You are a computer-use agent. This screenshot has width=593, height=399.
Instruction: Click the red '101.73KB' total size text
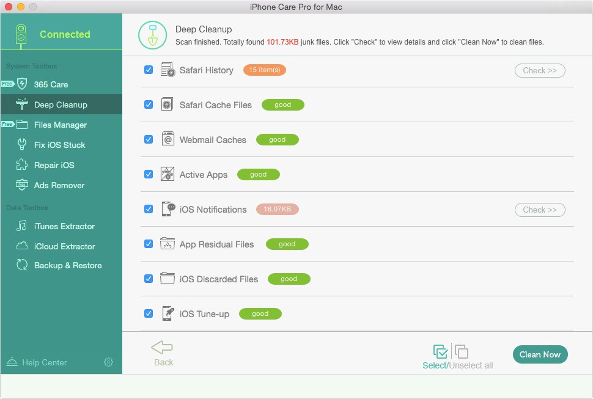click(282, 42)
